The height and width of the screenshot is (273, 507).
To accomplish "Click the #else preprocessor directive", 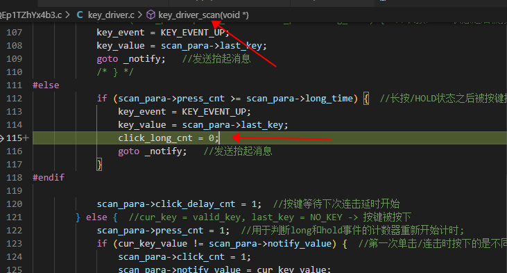I will point(46,85).
